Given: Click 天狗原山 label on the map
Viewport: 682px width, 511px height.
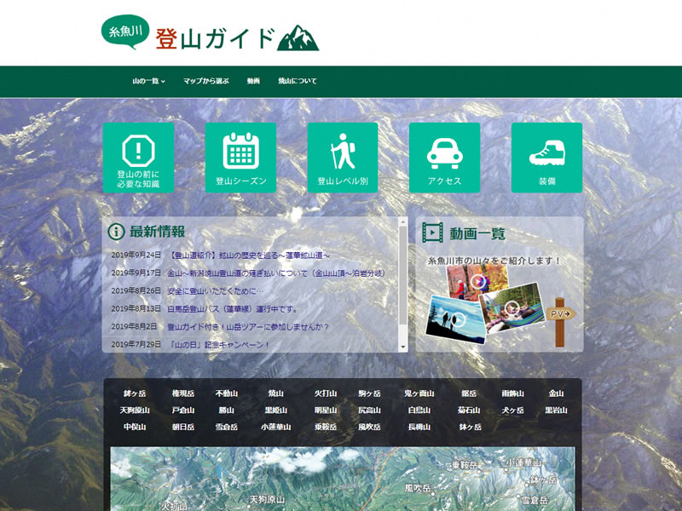Looking at the screenshot, I should pos(269,499).
